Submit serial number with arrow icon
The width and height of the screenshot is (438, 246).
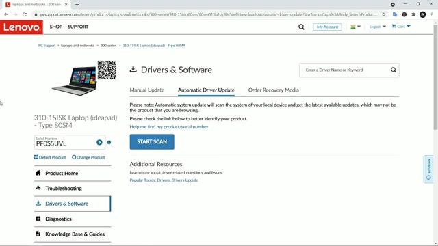coord(99,143)
